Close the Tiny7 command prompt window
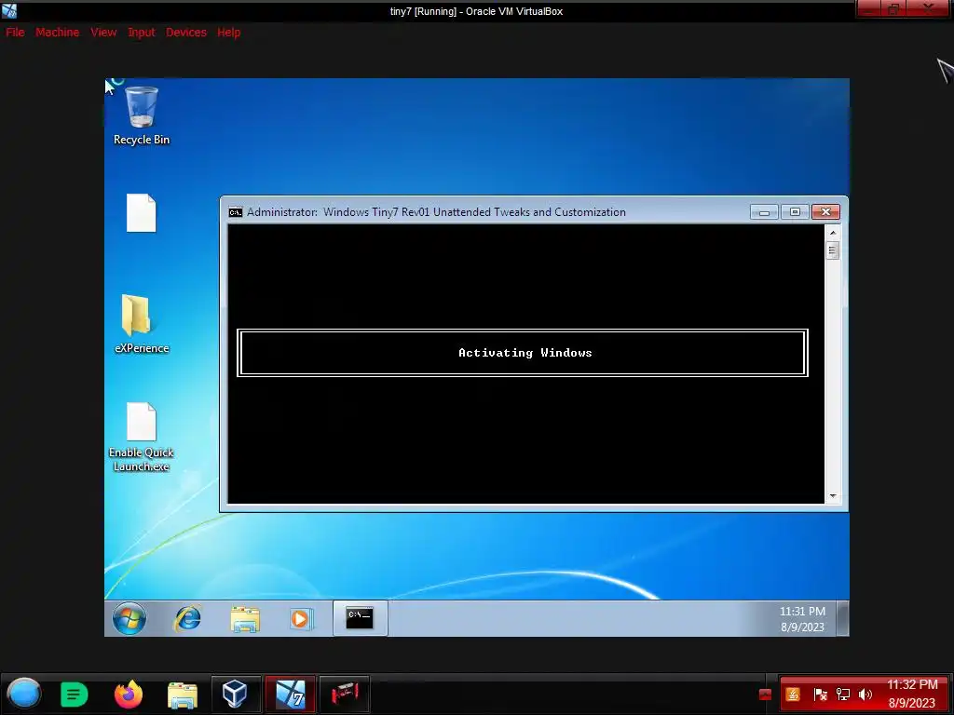The width and height of the screenshot is (954, 715). coord(825,211)
